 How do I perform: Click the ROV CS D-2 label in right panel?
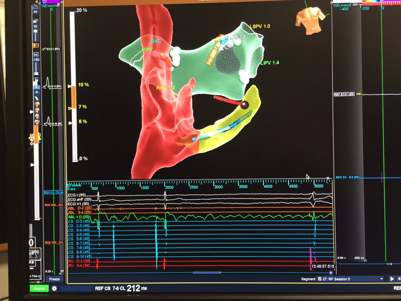point(347,177)
